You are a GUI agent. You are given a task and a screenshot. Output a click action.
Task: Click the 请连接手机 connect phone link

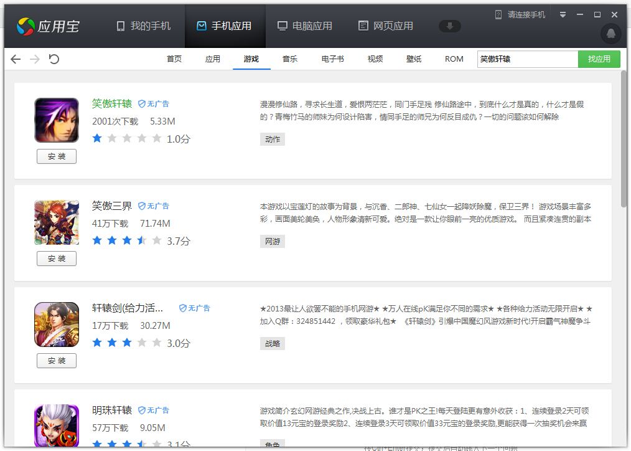(x=520, y=15)
